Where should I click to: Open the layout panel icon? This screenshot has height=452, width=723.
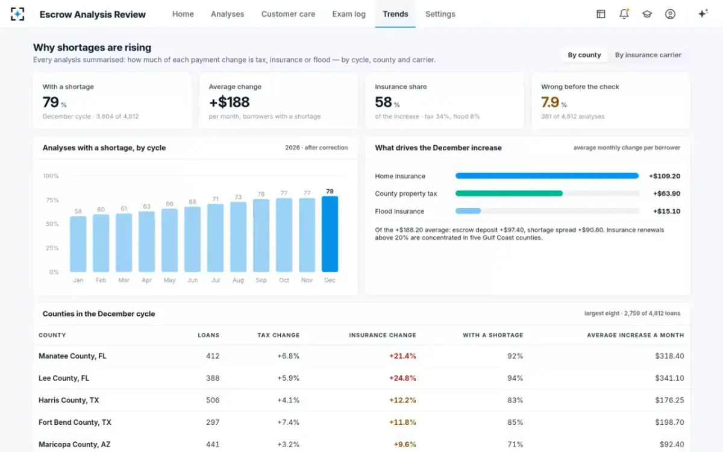[x=601, y=14]
